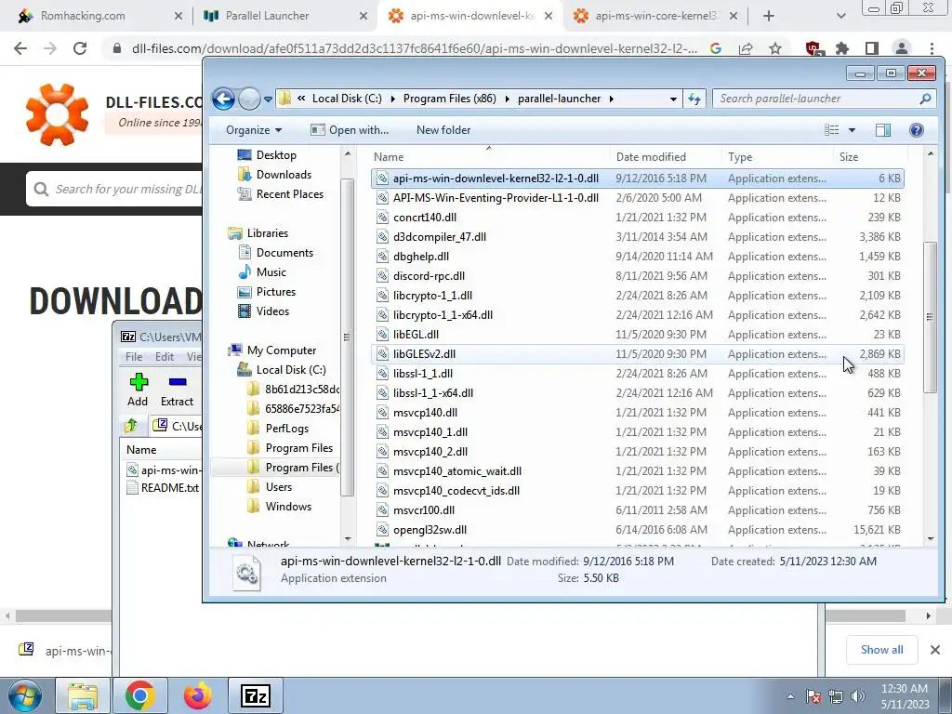
Task: Click the Search parallel-launcher field
Action: tap(825, 99)
